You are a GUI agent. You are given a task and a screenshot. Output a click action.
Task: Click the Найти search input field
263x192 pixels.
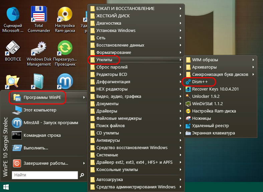(45, 175)
